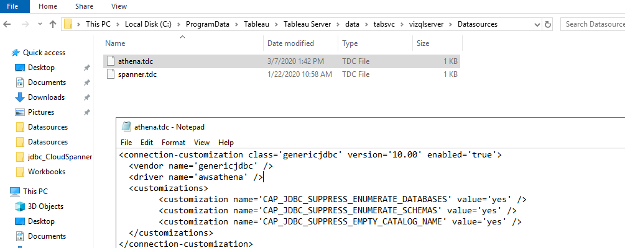
Task: Expand chevron after vizqlserver breadcrumb
Action: (451, 24)
